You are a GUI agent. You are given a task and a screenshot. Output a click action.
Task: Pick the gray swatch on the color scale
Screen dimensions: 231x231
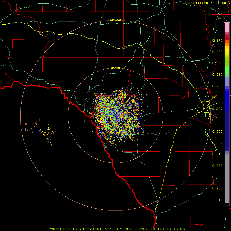(x=227, y=178)
